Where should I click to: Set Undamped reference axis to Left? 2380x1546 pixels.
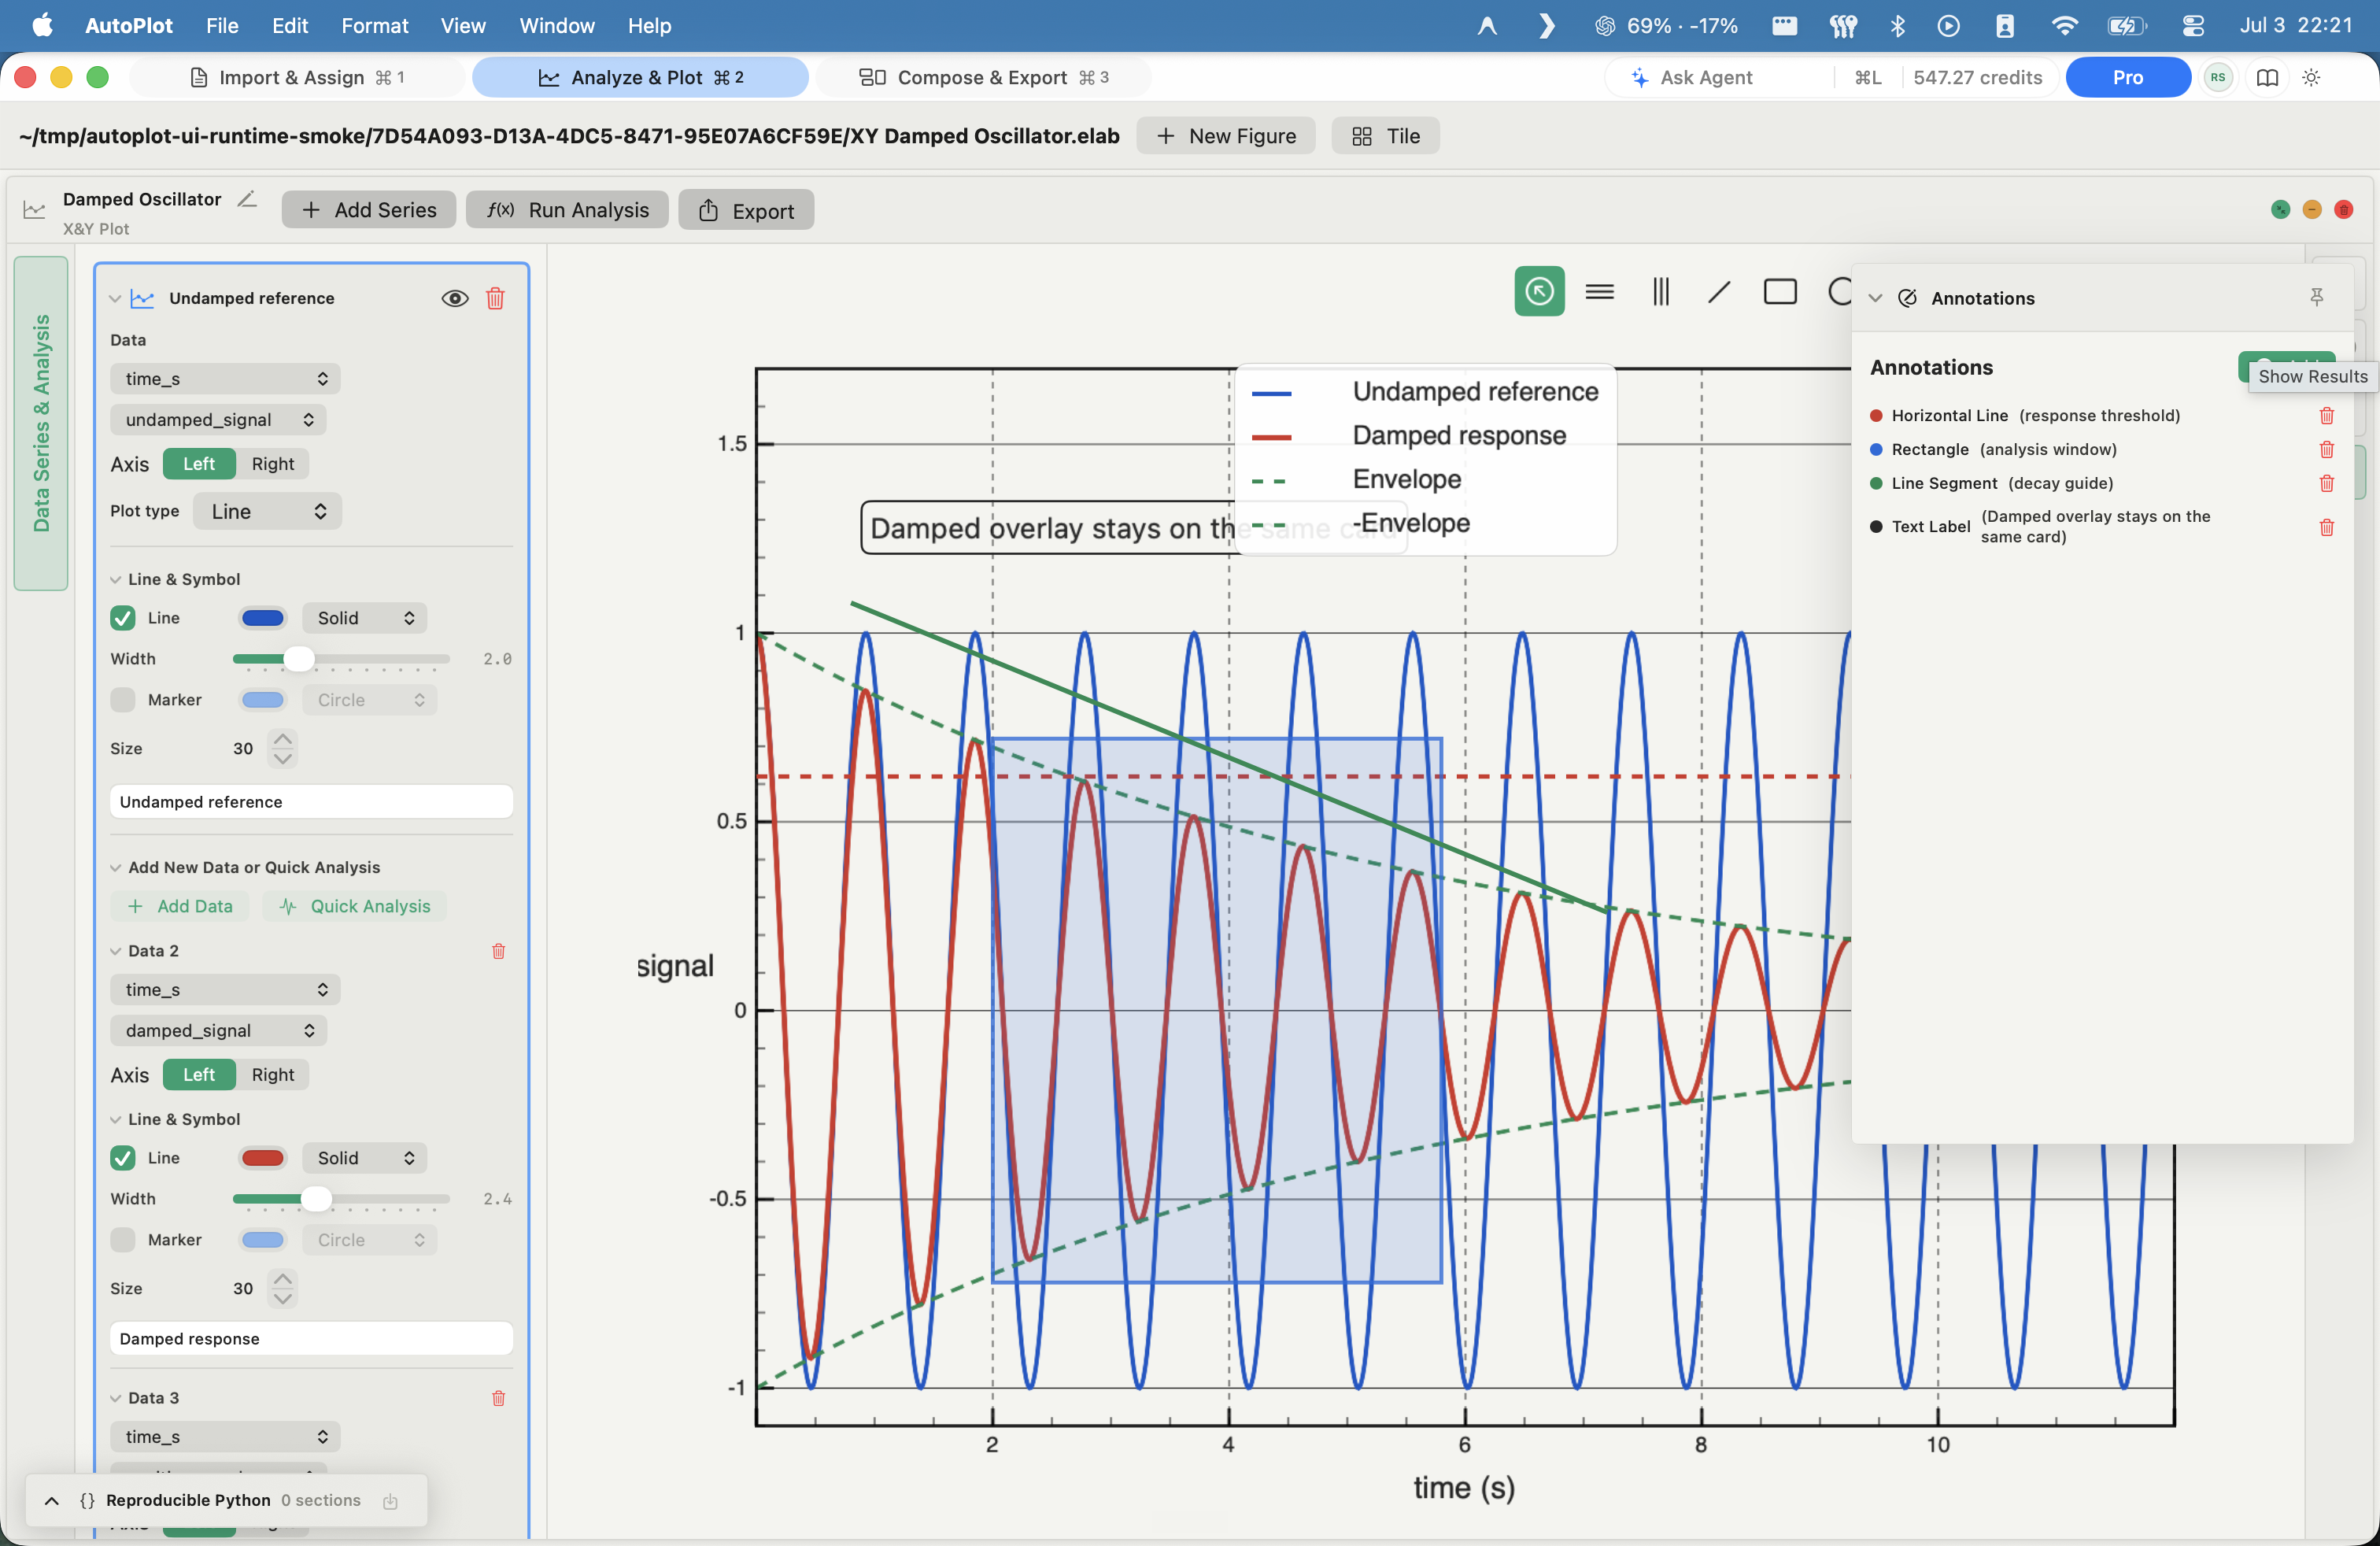199,464
